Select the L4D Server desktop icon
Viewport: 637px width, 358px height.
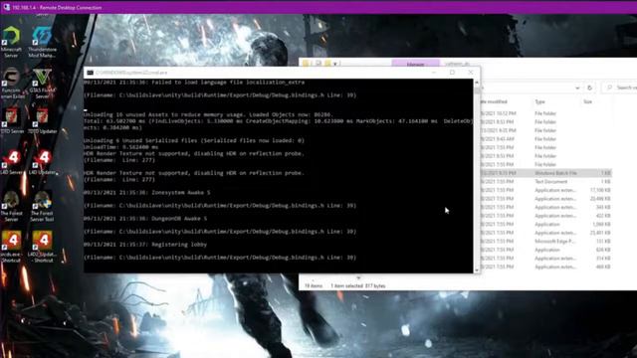[11, 162]
